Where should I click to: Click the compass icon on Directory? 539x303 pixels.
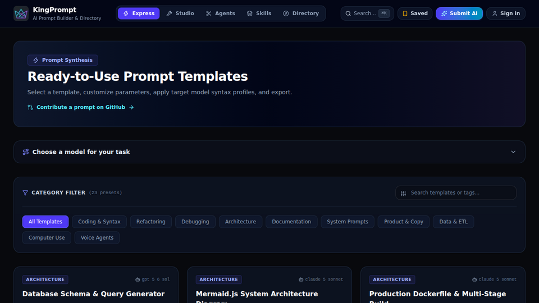click(286, 13)
